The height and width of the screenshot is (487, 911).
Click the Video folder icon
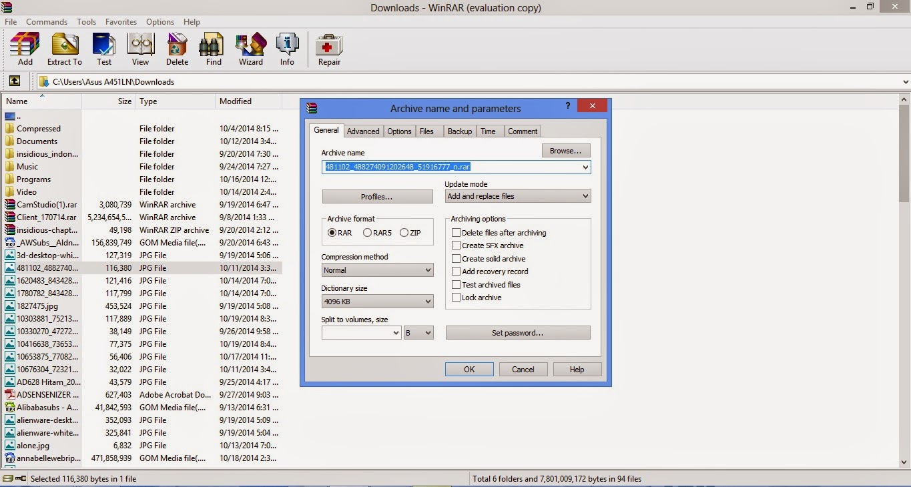(x=10, y=192)
